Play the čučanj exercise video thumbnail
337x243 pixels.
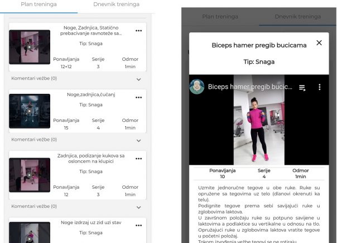pos(29,111)
